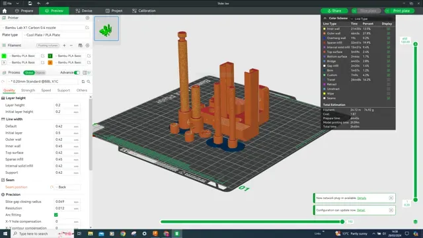
Task: Open Detail link for configuration update
Action: click(361, 210)
